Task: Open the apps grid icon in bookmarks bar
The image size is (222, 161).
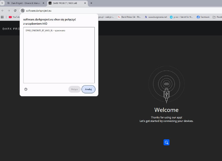Action: click(2, 17)
